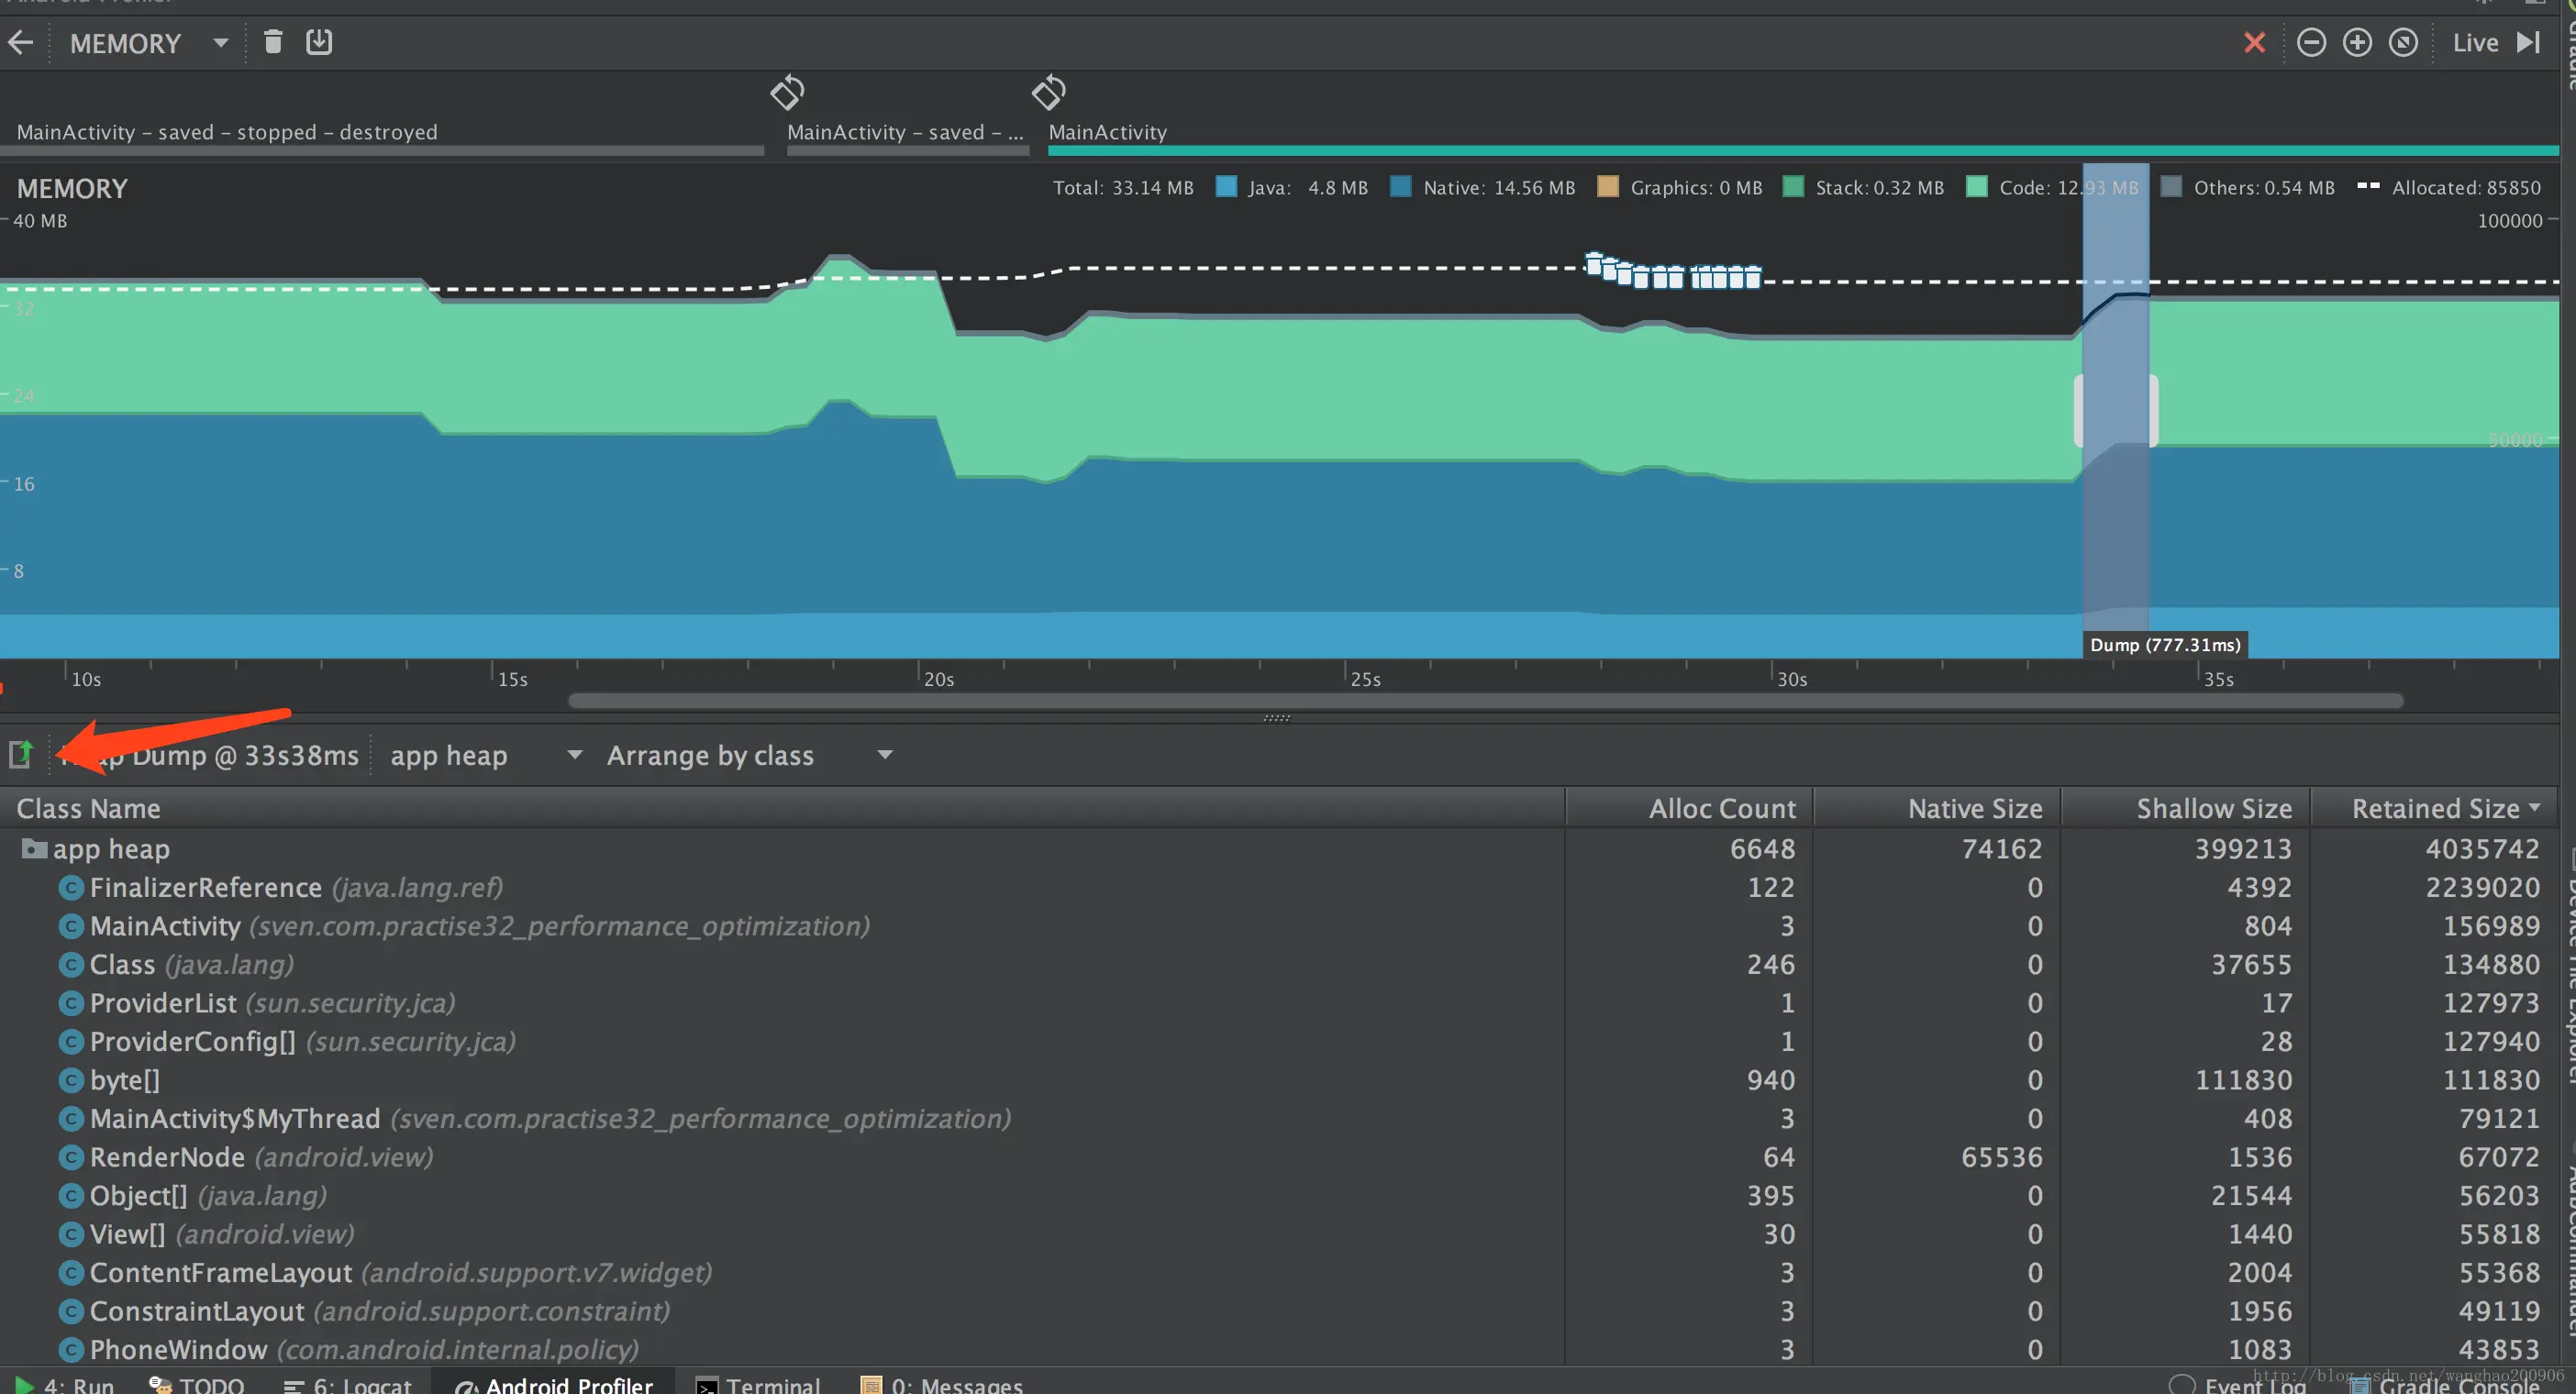Jump to Live timeline
This screenshot has width=2576, height=1394.
[2475, 43]
